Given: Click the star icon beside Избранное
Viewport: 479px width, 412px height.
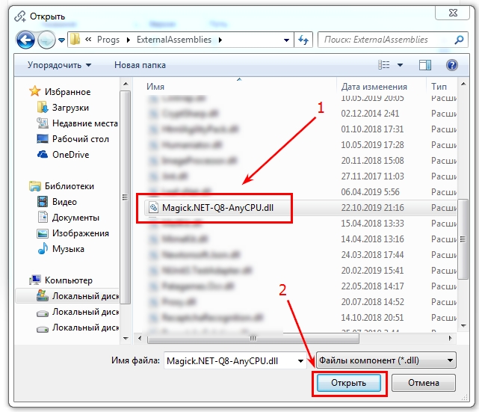Looking at the screenshot, I should (x=35, y=91).
